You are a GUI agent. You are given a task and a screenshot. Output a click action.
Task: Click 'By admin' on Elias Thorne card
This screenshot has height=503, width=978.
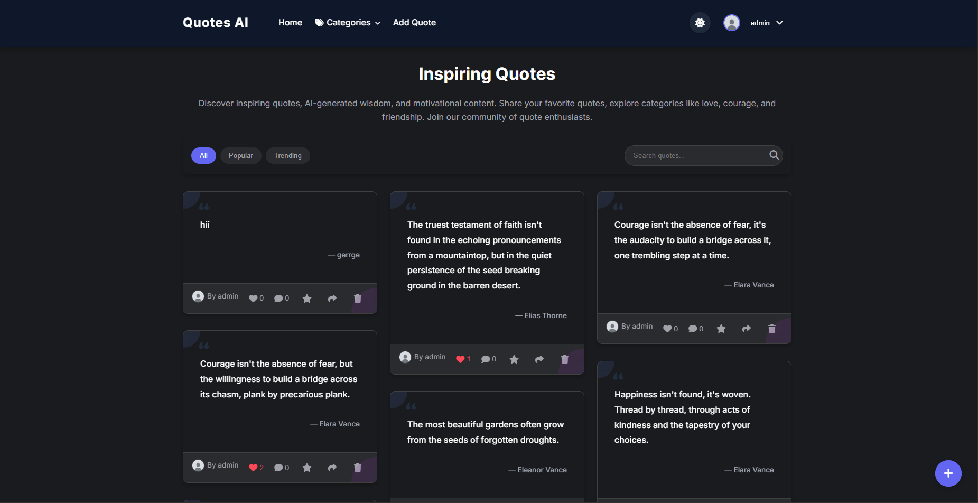(x=430, y=357)
